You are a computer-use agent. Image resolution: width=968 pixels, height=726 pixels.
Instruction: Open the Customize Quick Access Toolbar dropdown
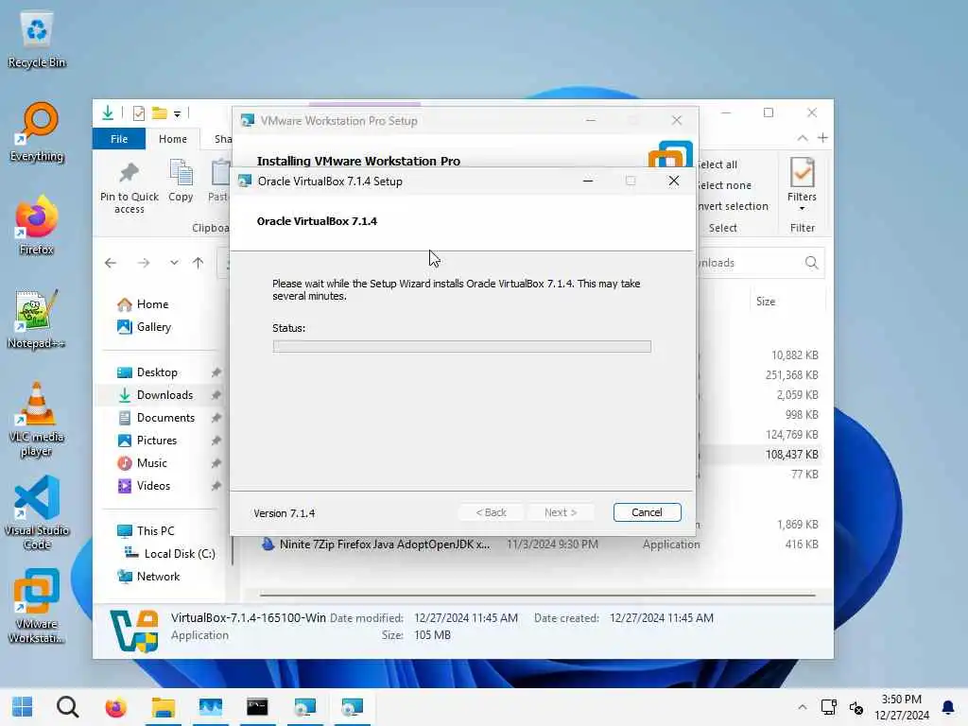pyautogui.click(x=177, y=113)
